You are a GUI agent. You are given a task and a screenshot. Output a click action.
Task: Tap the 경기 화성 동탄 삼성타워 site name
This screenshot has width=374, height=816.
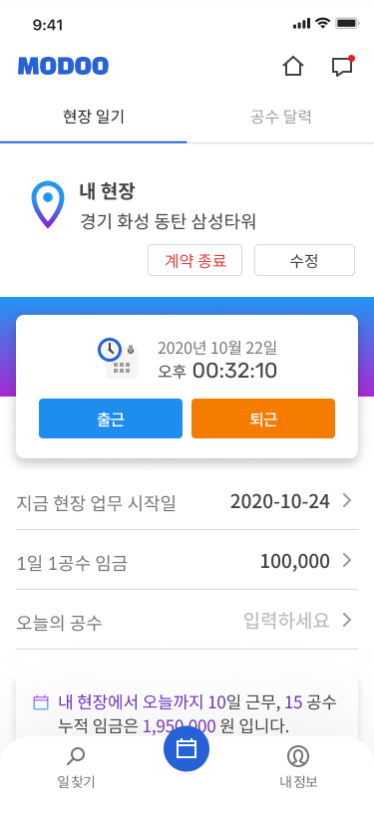click(168, 222)
